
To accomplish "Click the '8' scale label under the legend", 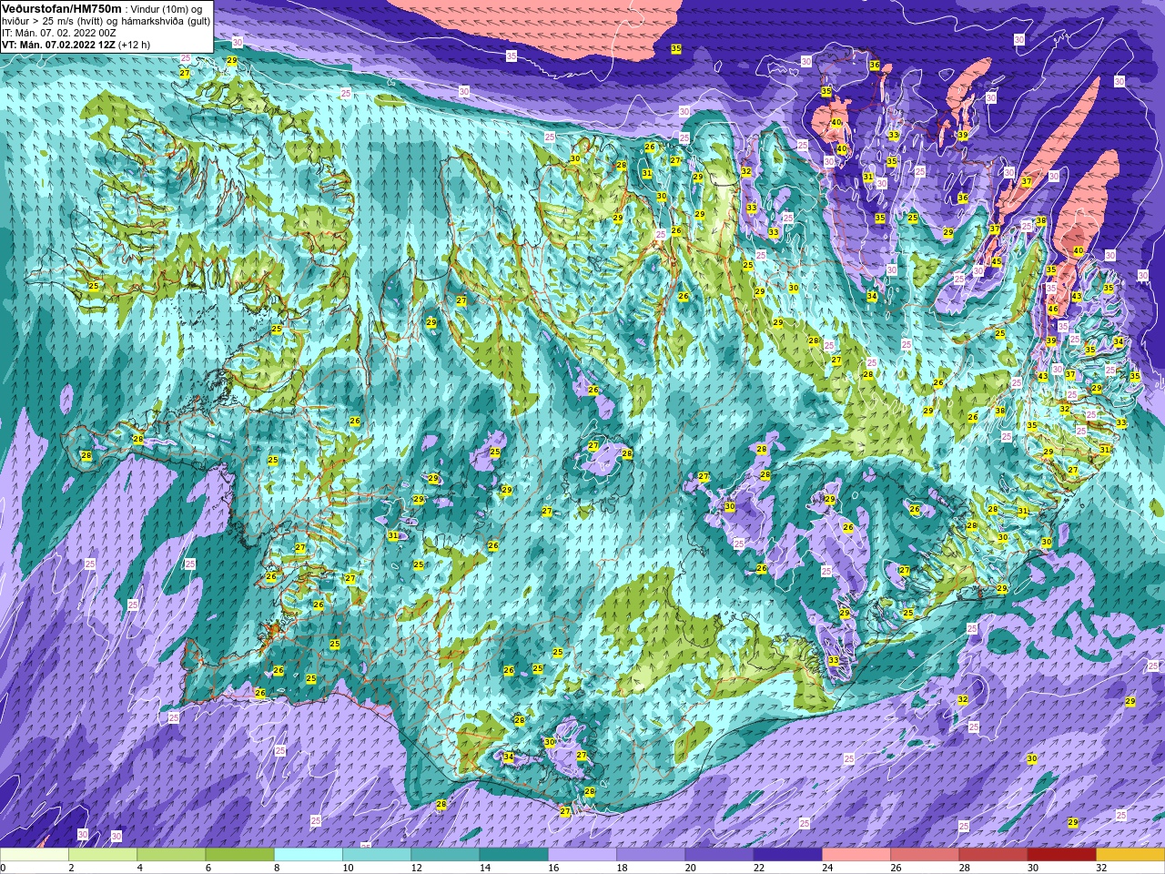I will [x=275, y=868].
